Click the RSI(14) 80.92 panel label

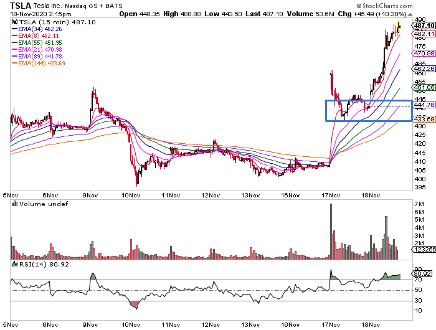44,264
